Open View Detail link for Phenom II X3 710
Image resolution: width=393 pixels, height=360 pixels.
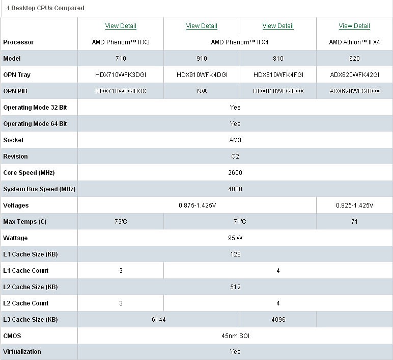click(x=121, y=26)
